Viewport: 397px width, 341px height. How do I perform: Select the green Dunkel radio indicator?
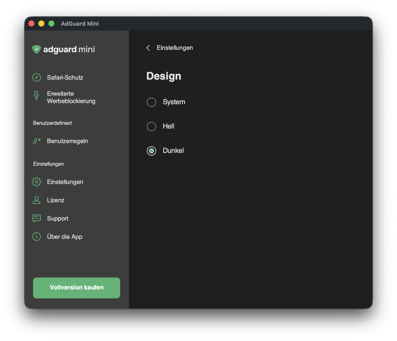click(x=152, y=151)
